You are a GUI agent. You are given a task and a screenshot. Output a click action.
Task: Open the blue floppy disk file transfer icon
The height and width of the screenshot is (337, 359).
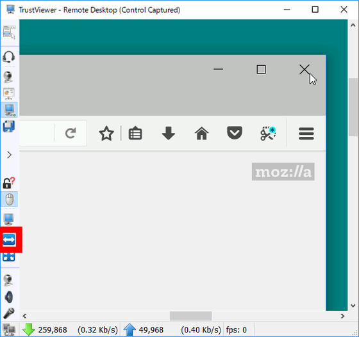(x=9, y=126)
